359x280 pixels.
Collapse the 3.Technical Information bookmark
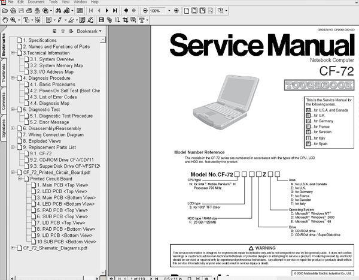(x=13, y=53)
